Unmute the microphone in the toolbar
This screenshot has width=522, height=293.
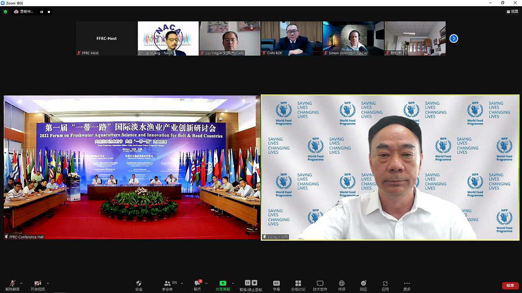click(12, 286)
